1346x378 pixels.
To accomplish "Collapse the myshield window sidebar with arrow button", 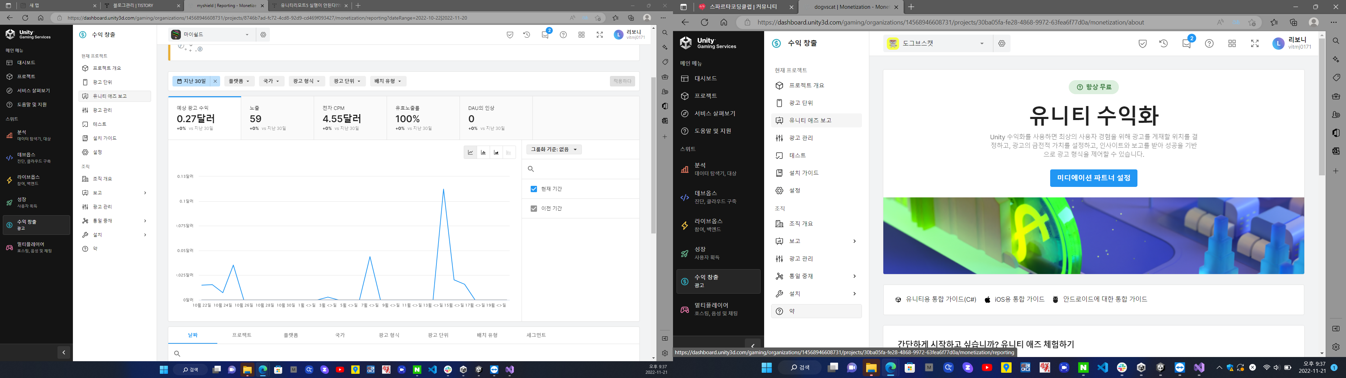I will 63,352.
